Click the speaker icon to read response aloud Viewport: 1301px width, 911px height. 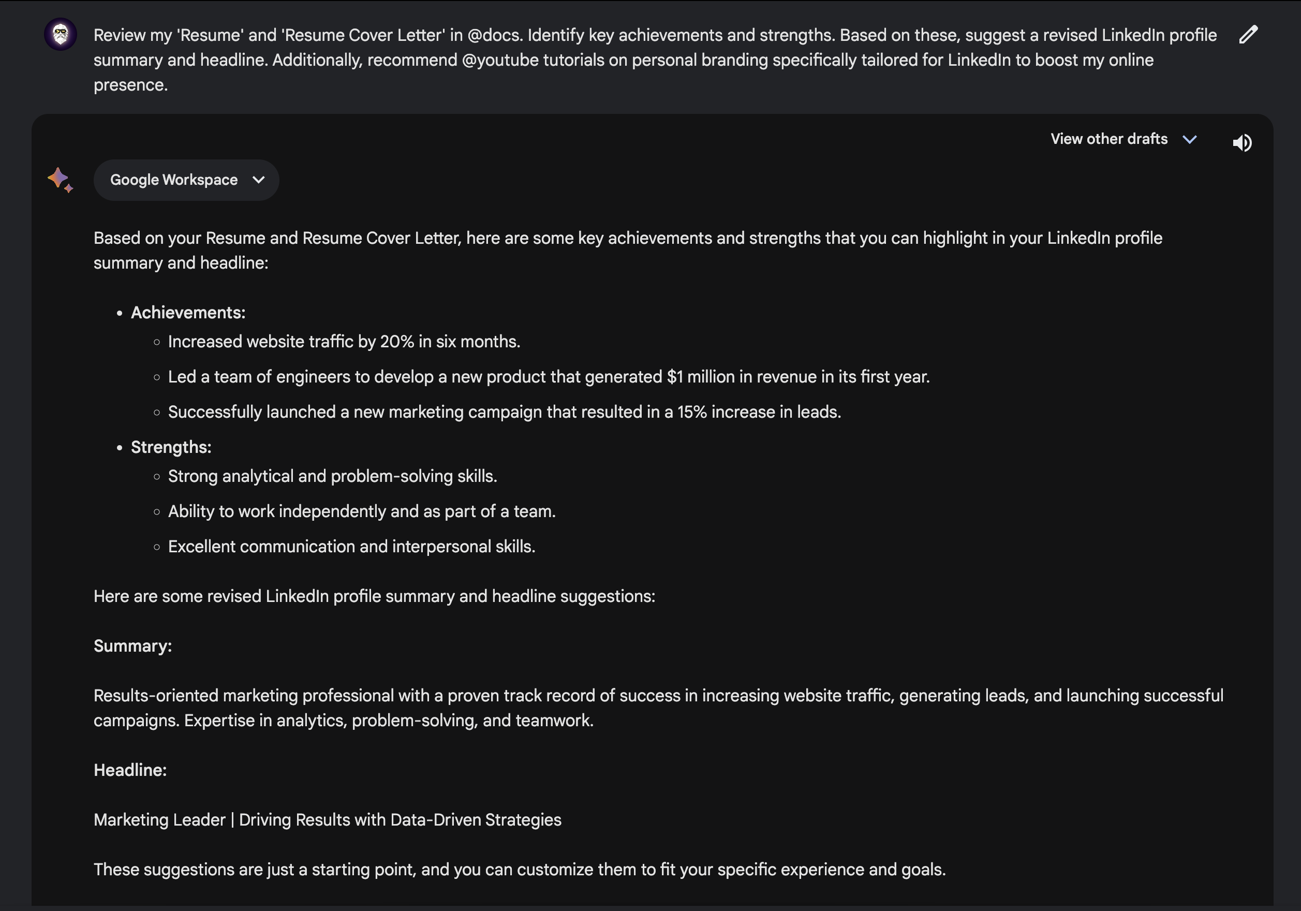tap(1241, 143)
